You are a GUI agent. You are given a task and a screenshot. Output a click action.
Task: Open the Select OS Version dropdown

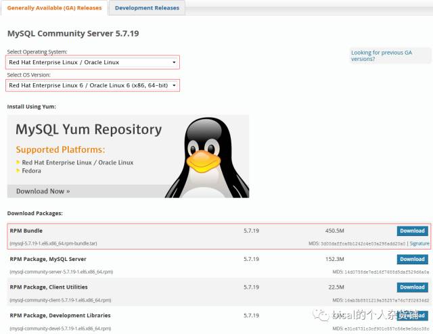click(93, 85)
